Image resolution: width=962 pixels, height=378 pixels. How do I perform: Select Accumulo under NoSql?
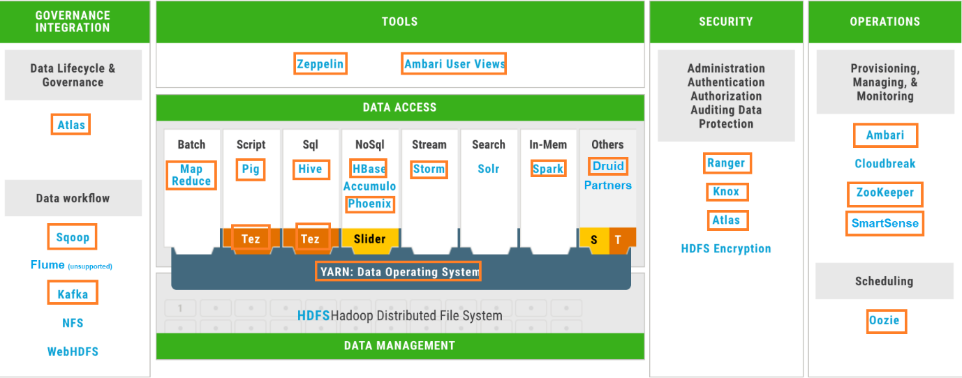point(369,186)
